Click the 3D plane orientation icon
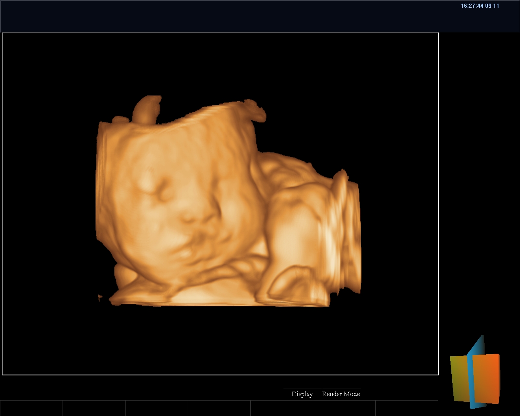The image size is (520, 416). (x=475, y=374)
